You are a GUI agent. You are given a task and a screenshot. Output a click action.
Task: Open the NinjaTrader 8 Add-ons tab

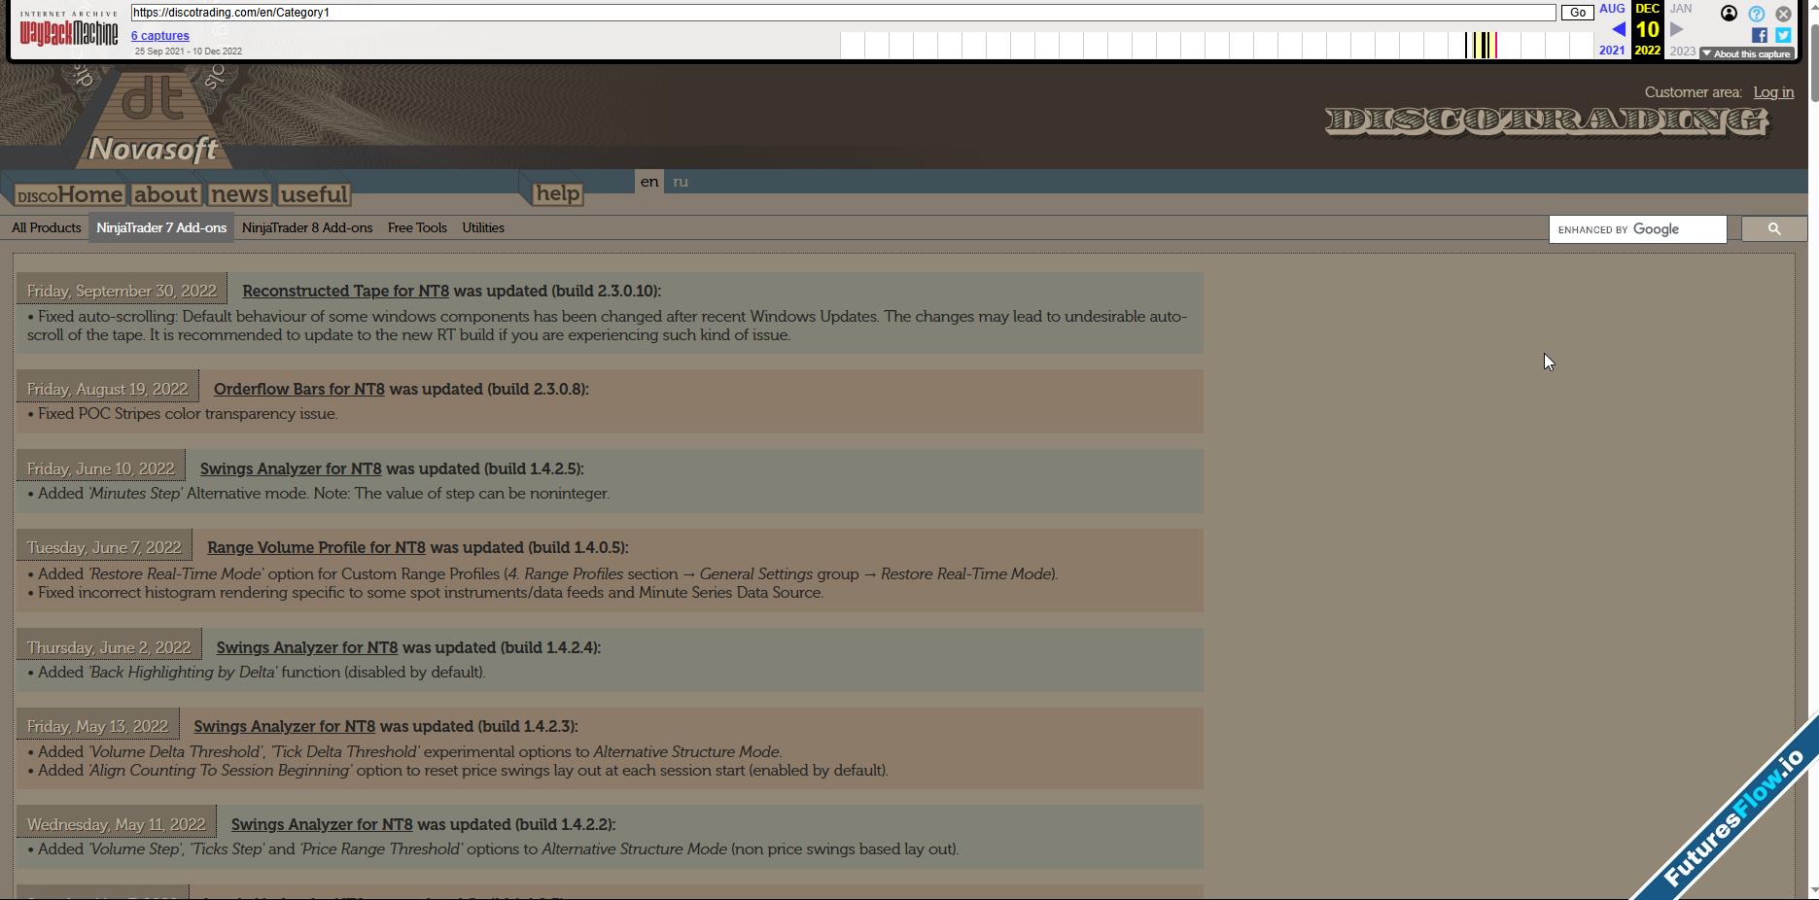tap(307, 228)
